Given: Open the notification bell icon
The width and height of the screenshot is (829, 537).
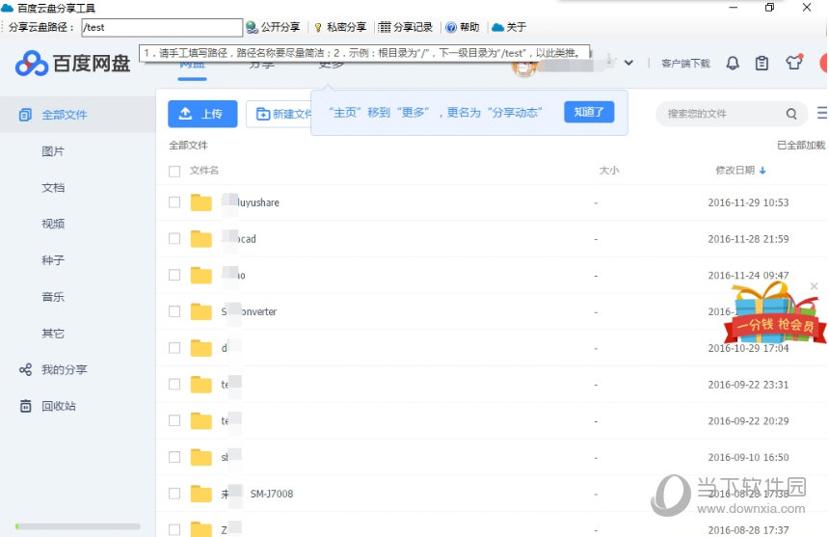Looking at the screenshot, I should (733, 64).
